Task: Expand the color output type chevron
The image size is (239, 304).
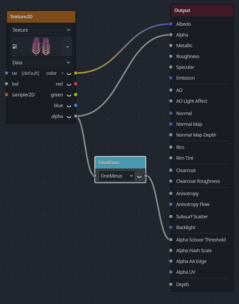Action: (x=62, y=73)
